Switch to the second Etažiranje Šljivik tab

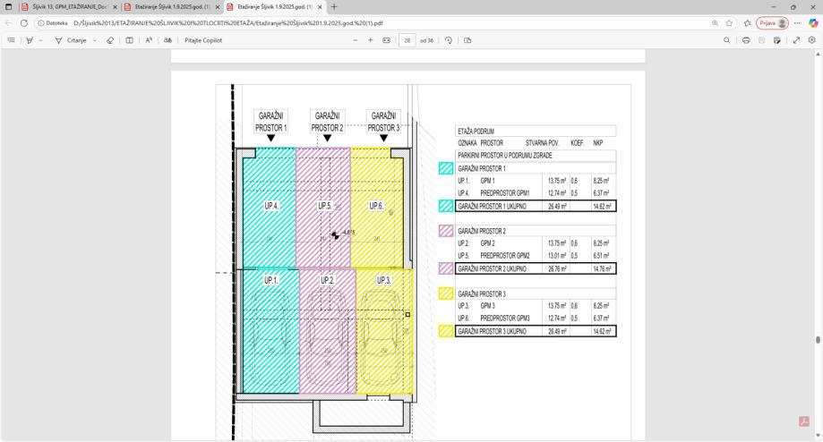pos(170,6)
